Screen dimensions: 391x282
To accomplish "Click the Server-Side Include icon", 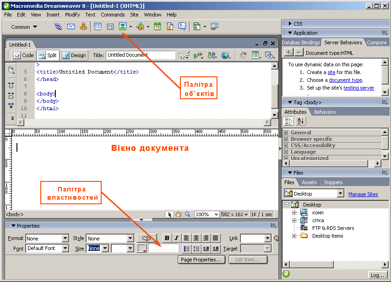I will point(169,27).
